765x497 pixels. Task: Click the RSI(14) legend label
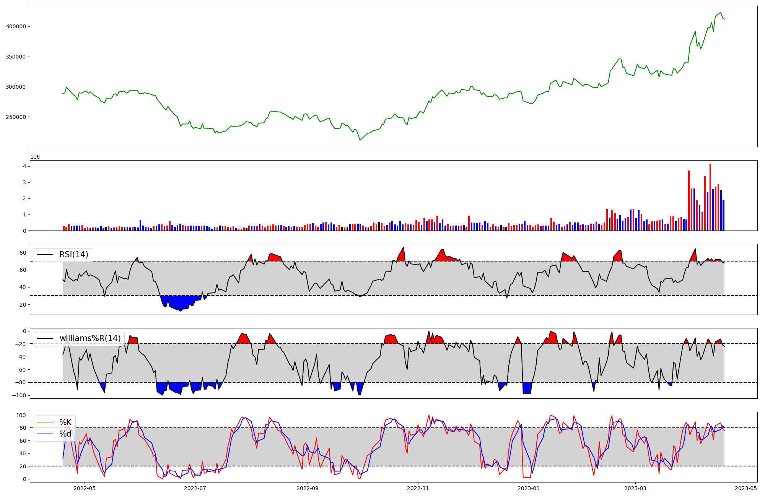point(73,255)
